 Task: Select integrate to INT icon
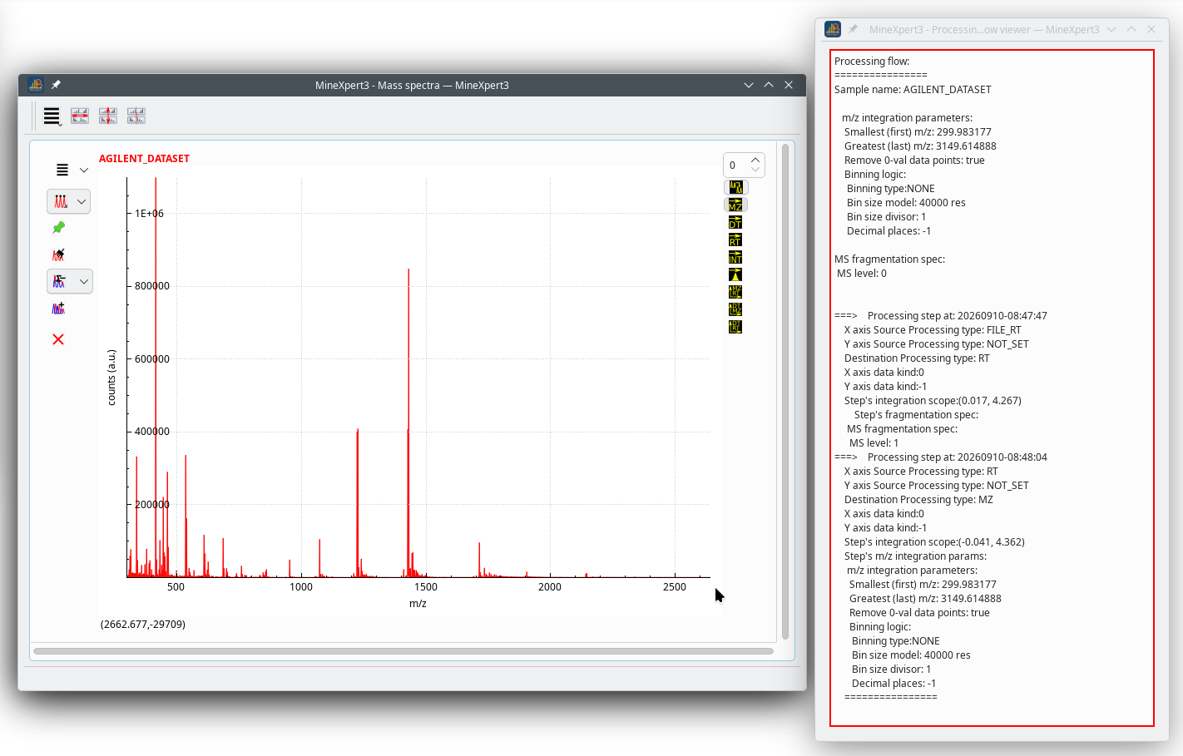pyautogui.click(x=735, y=258)
